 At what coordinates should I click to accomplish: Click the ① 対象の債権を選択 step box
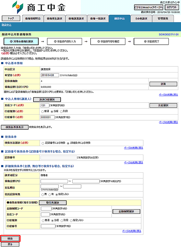click(21, 41)
